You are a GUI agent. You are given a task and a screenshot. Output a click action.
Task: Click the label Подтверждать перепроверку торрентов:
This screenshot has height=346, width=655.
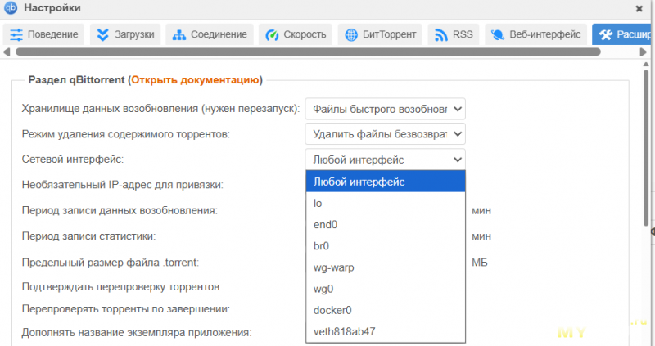(x=122, y=287)
